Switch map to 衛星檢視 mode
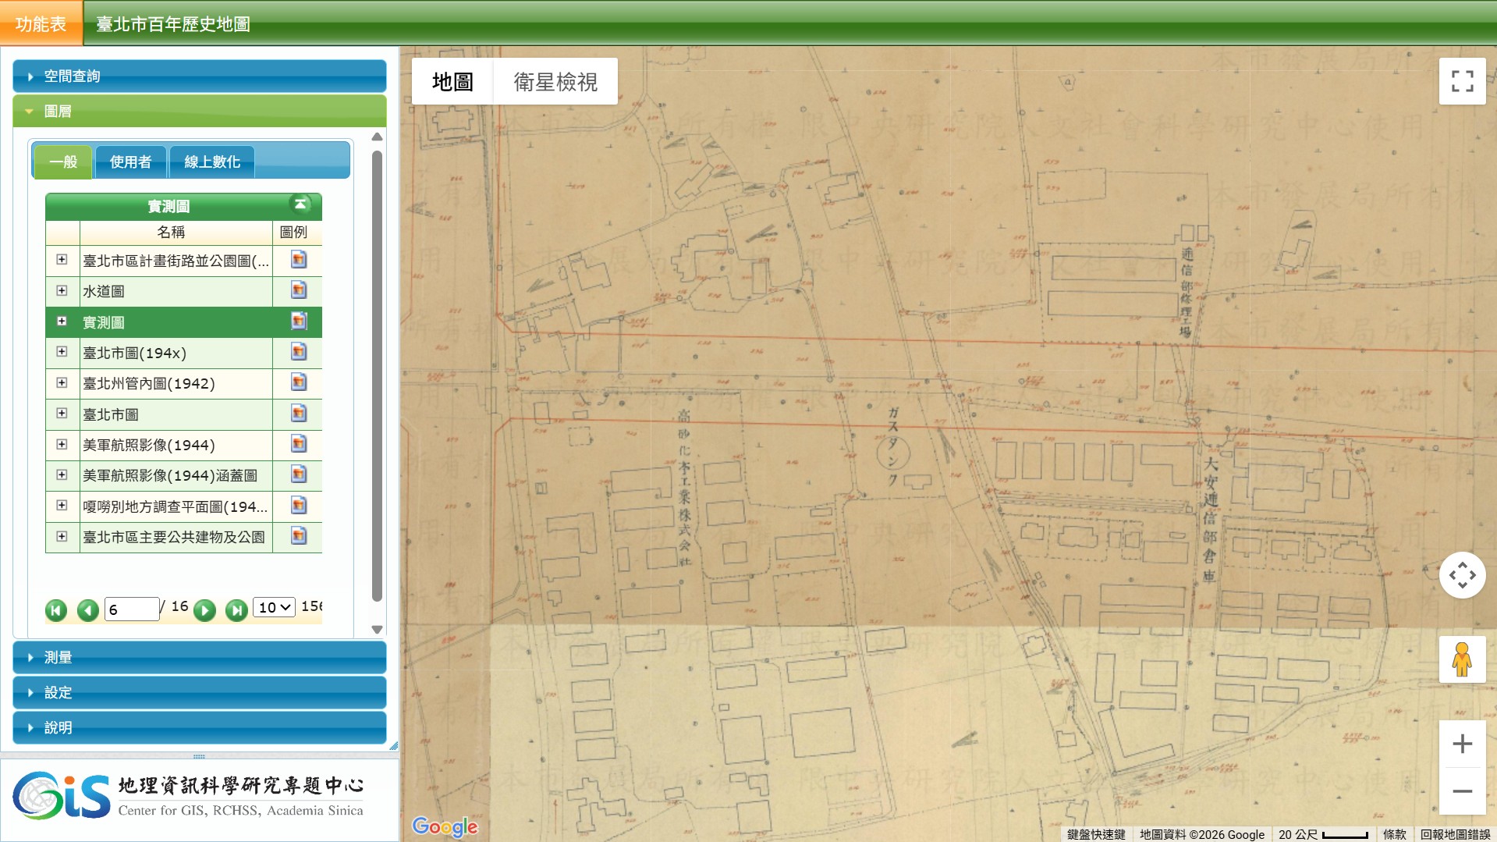The image size is (1497, 842). (555, 81)
